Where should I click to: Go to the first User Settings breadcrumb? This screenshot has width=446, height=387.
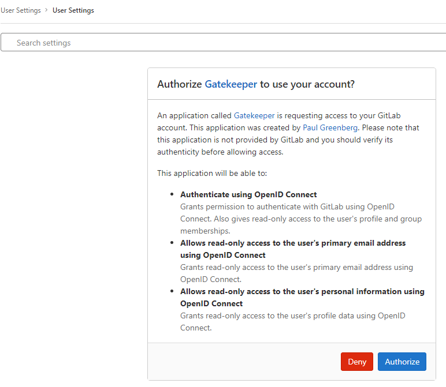click(x=21, y=10)
